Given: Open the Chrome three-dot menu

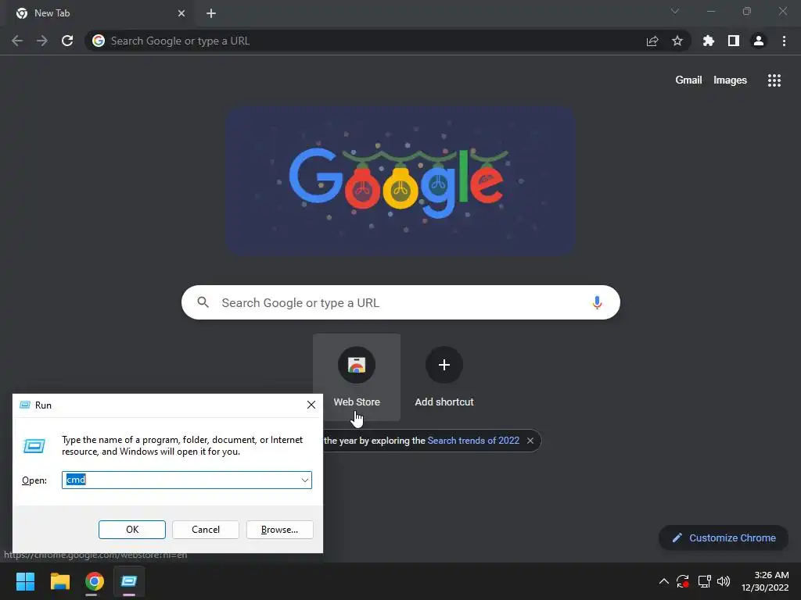Looking at the screenshot, I should pos(784,41).
